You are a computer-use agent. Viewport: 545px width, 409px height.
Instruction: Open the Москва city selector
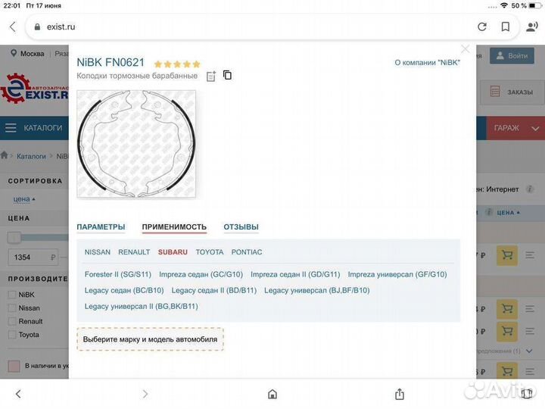[x=27, y=54]
